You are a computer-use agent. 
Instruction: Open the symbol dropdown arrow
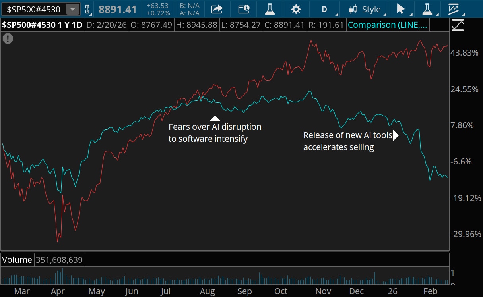click(73, 8)
